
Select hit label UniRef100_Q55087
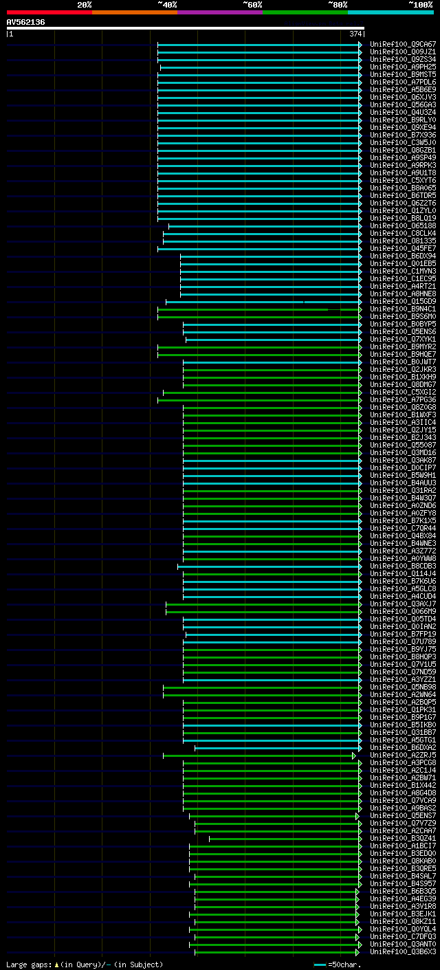[403, 445]
